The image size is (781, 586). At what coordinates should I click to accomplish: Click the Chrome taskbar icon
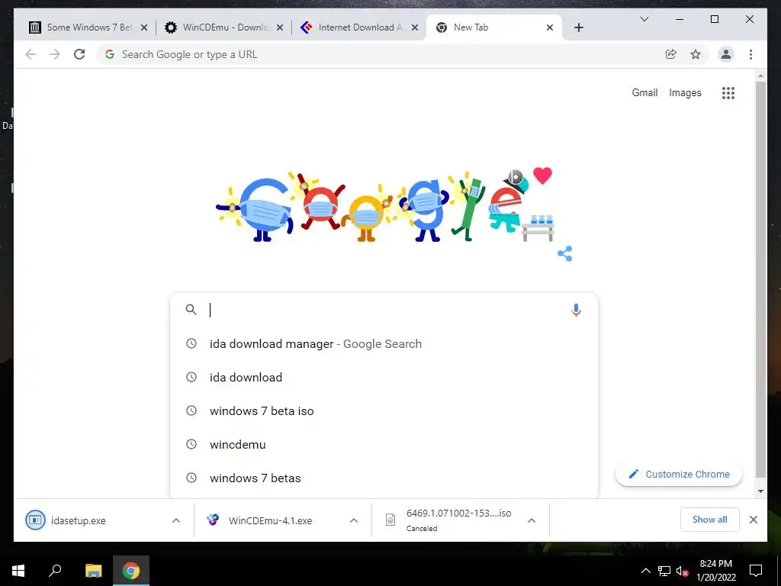click(131, 571)
